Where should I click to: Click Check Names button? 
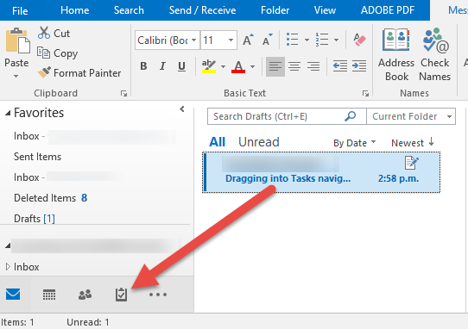[x=435, y=54]
